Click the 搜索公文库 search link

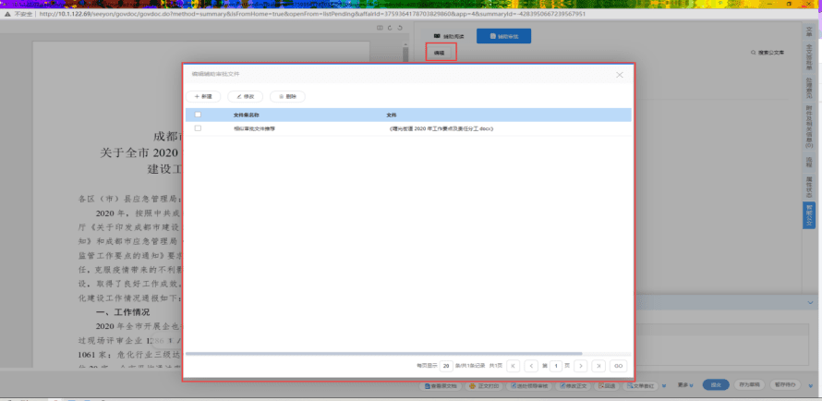768,53
